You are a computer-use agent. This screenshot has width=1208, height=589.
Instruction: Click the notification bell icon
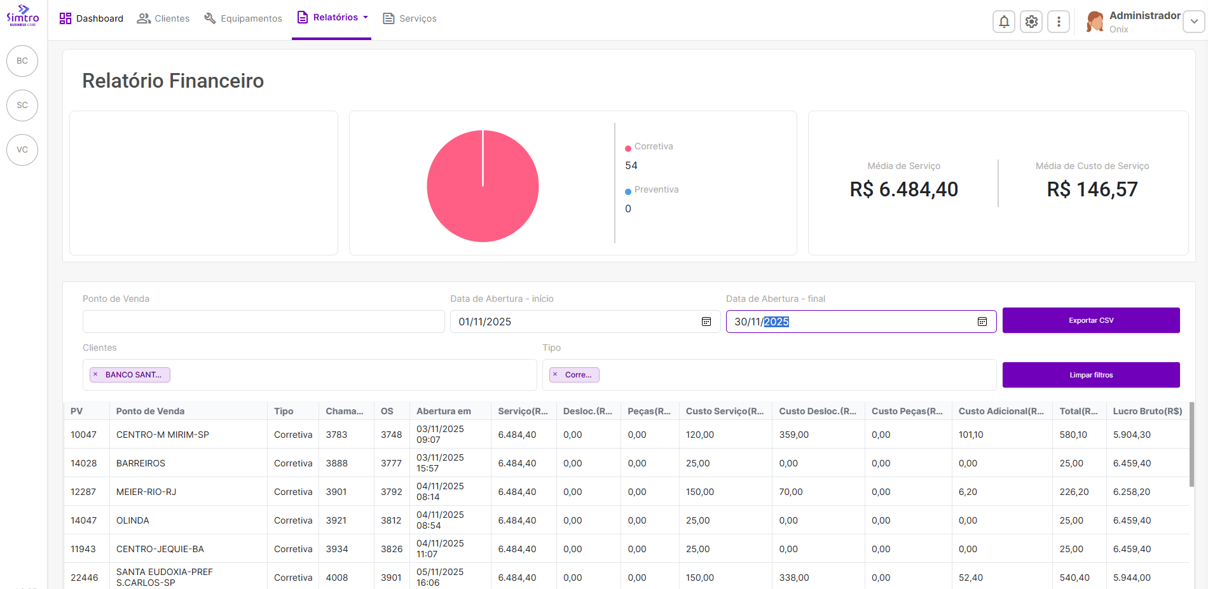point(1003,22)
